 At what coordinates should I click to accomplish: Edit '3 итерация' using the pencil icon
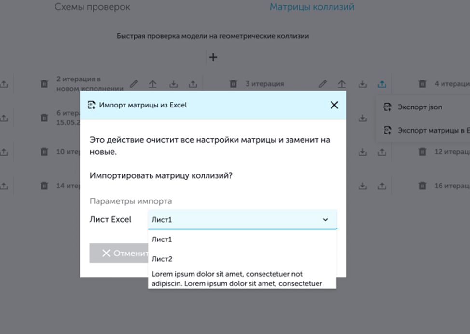coord(323,84)
